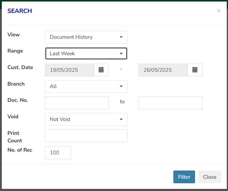This screenshot has height=191, width=228.
Task: Close the search dialog with X icon
Action: click(219, 11)
